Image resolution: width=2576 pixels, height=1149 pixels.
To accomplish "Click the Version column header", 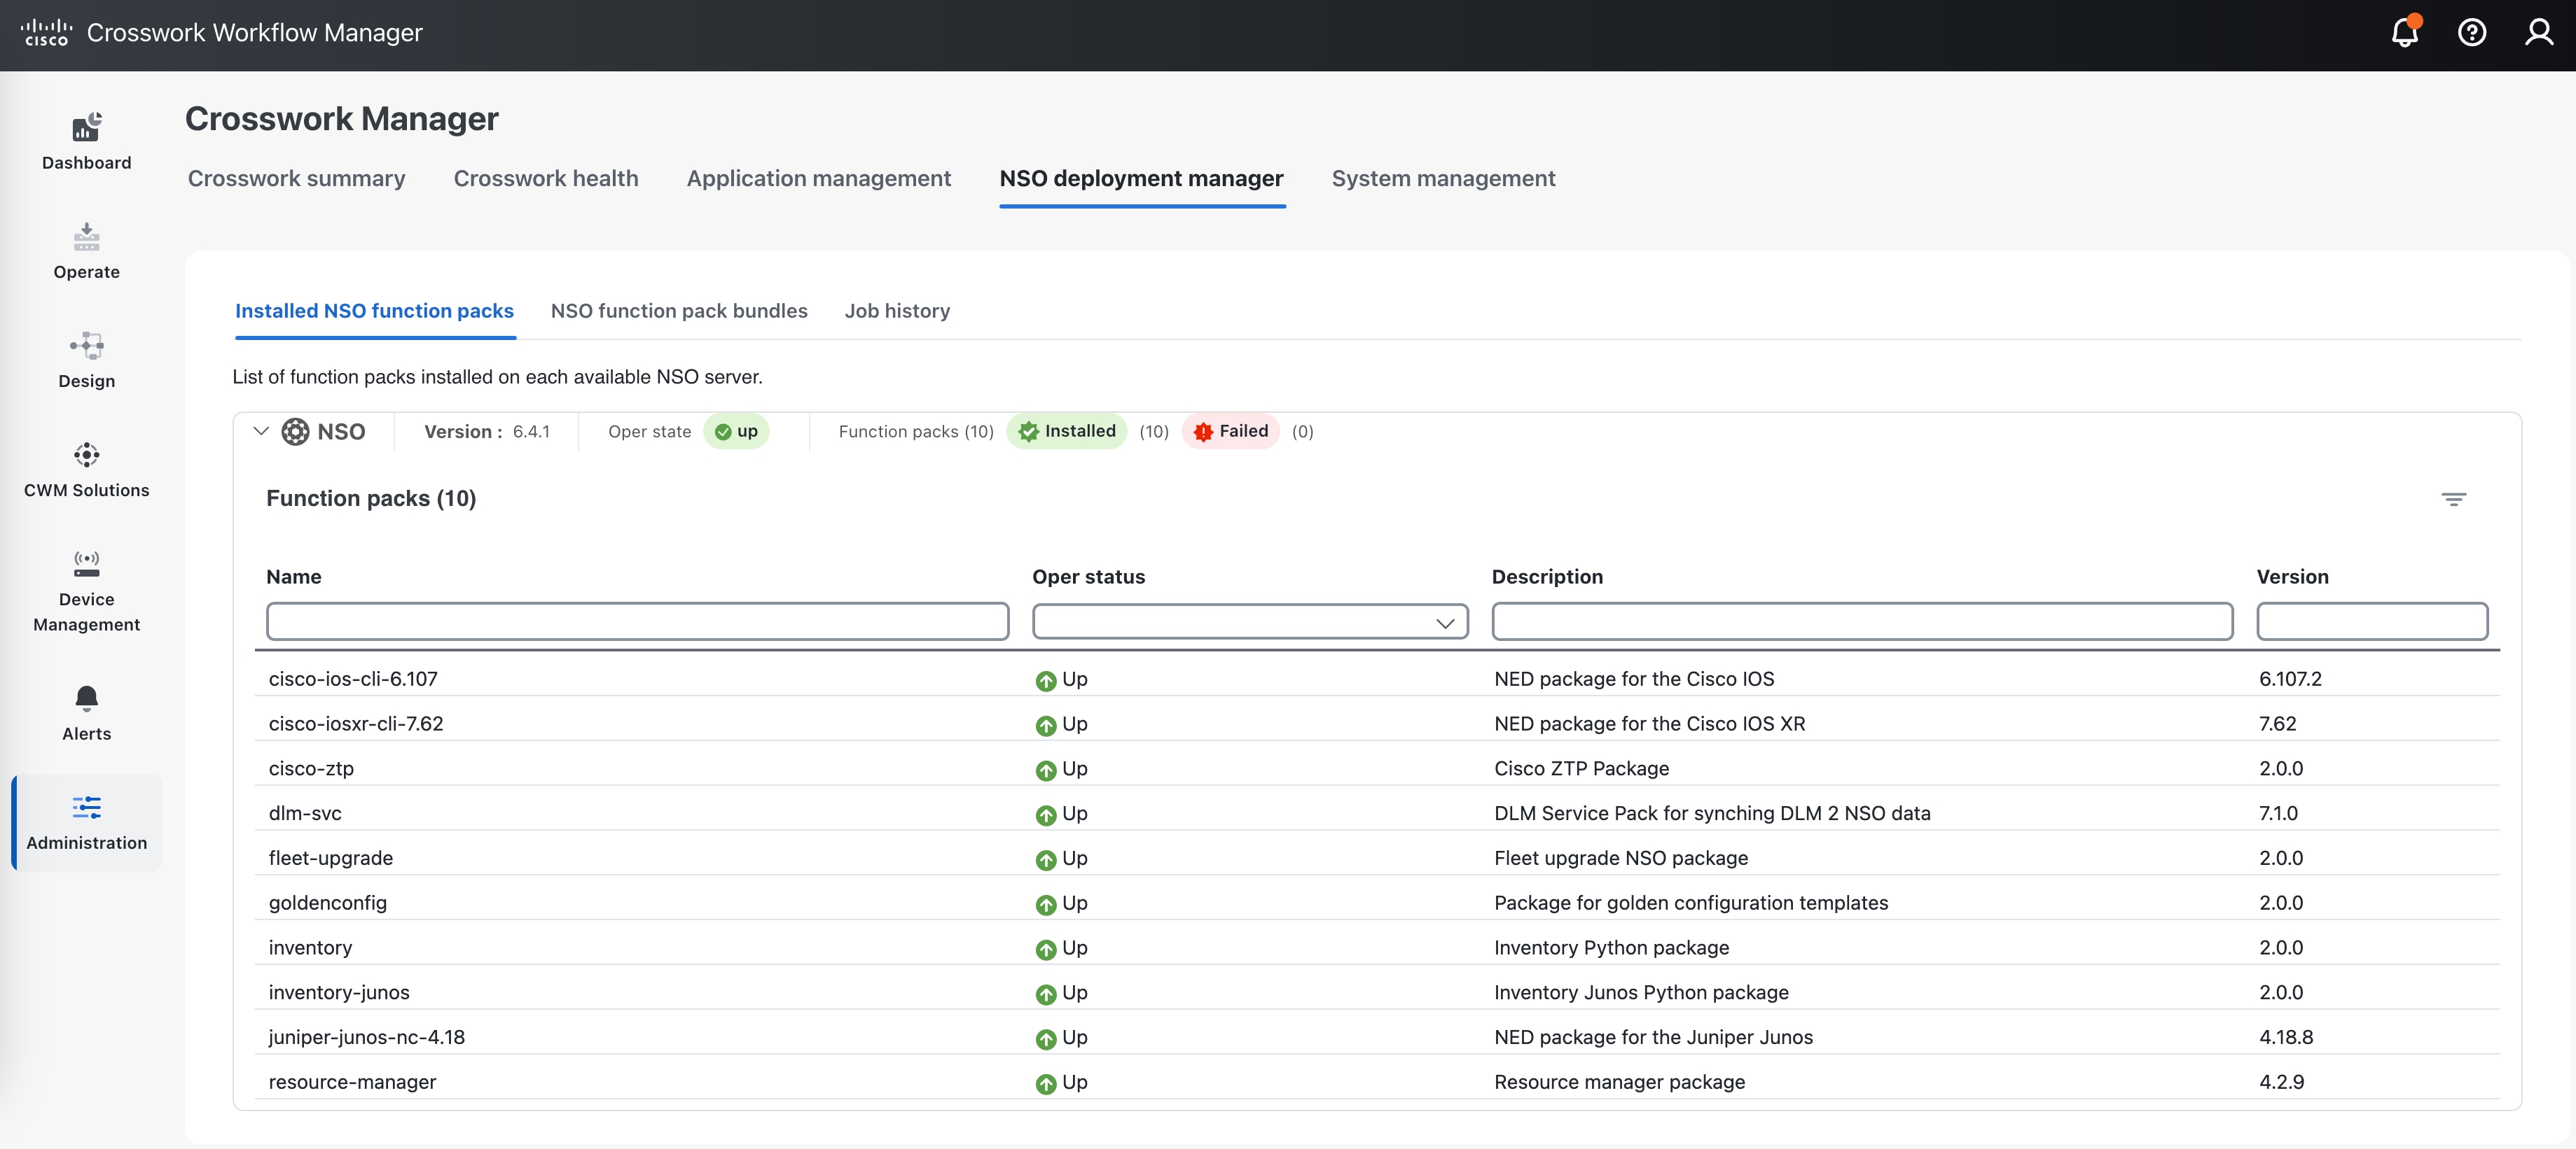I will point(2292,577).
